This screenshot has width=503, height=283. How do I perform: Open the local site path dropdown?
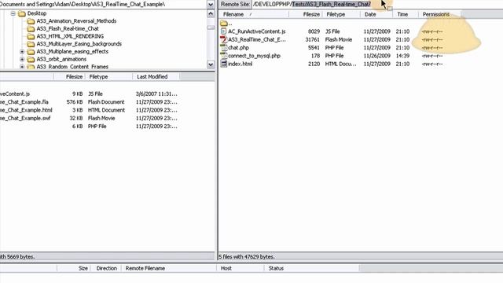(211, 5)
